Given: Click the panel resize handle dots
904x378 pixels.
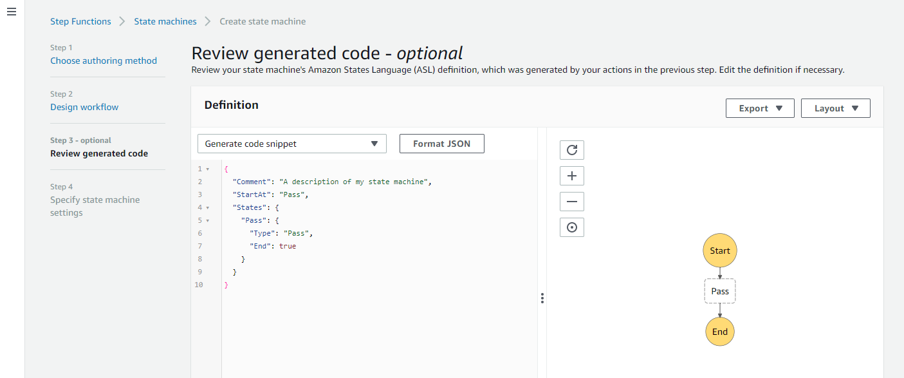Looking at the screenshot, I should pos(542,298).
